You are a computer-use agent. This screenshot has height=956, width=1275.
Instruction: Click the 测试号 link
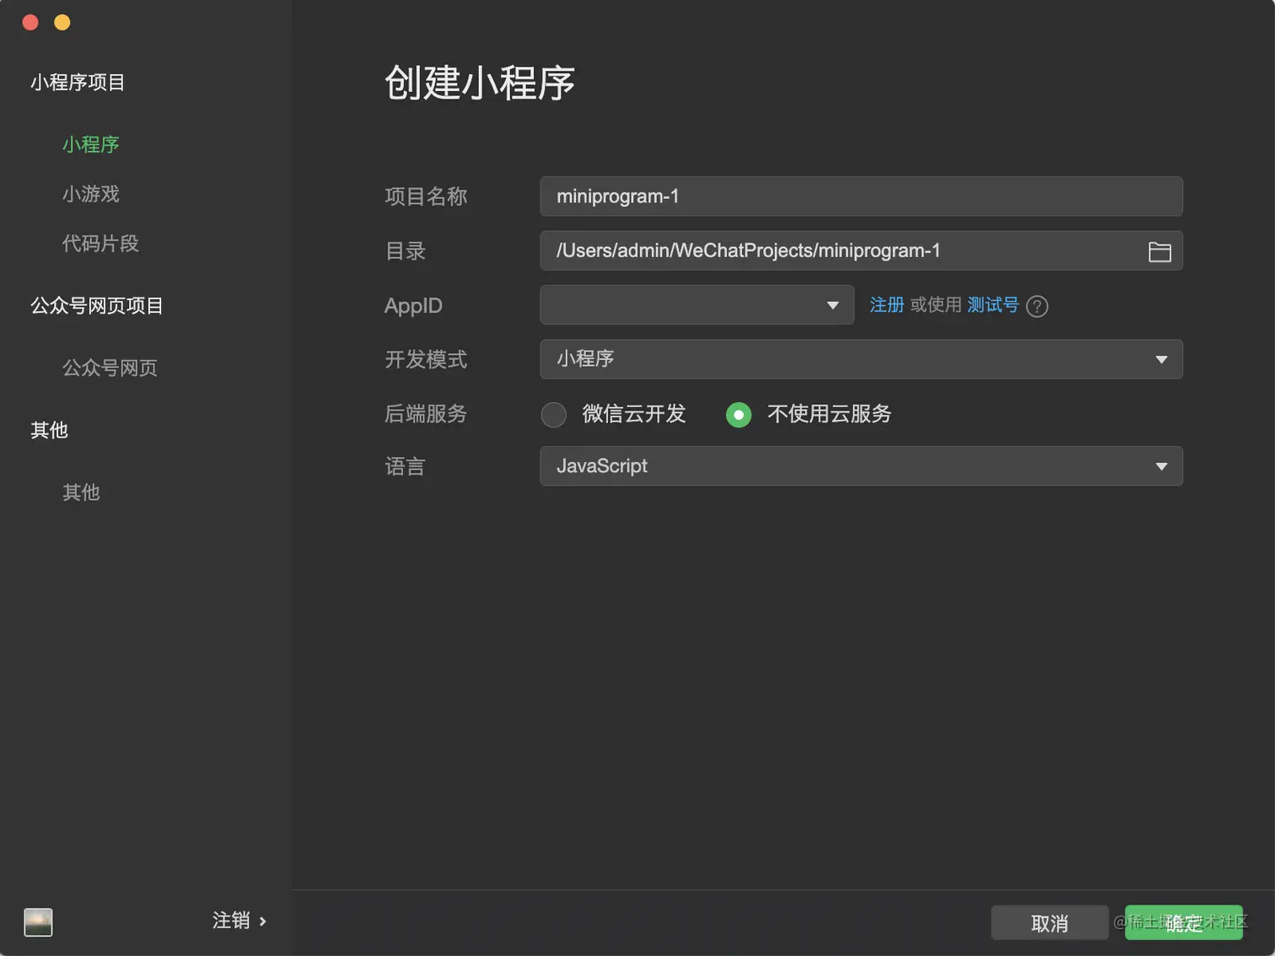pyautogui.click(x=993, y=305)
